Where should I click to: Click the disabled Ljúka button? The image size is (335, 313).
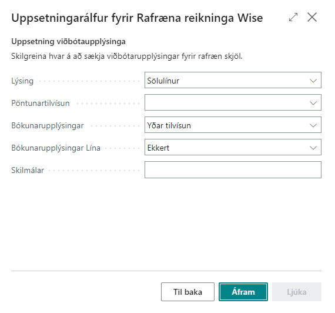[x=297, y=292]
